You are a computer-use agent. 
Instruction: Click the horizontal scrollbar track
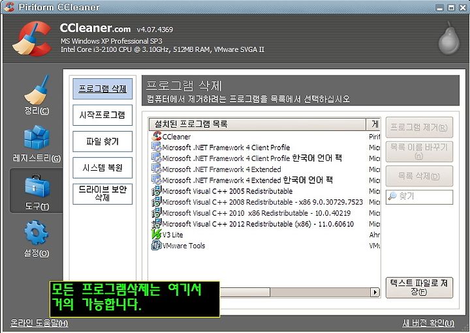(x=320, y=292)
